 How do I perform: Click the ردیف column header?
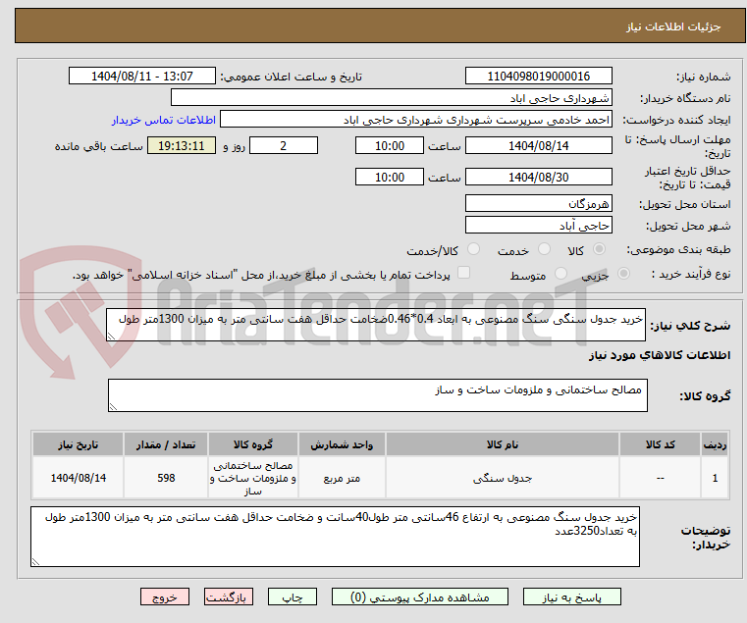[x=715, y=444]
